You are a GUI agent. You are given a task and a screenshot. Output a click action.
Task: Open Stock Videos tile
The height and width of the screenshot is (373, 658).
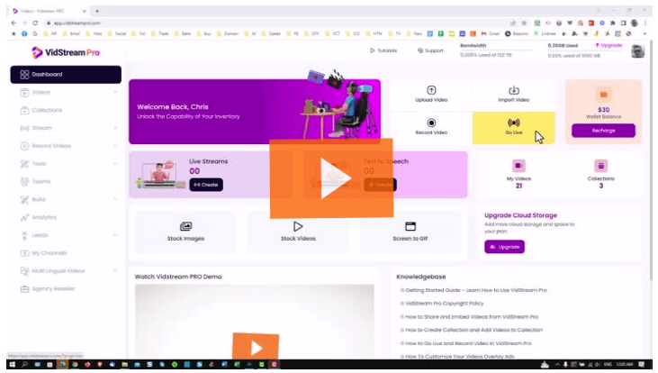pos(298,232)
